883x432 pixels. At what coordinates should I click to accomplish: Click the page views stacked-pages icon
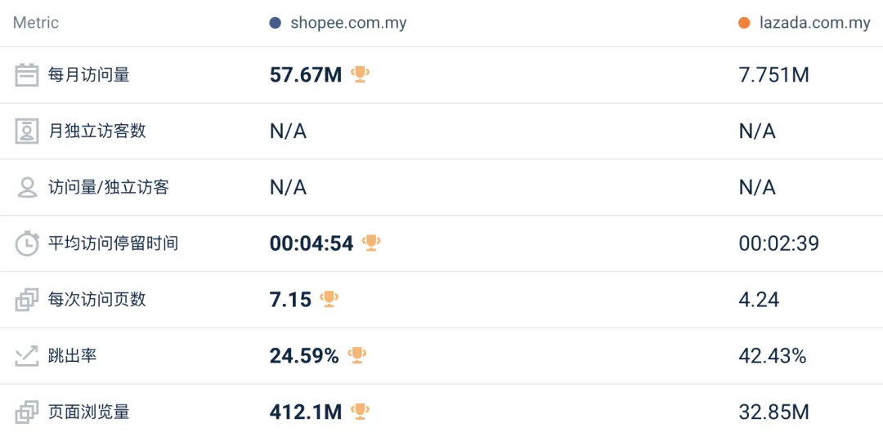27,412
